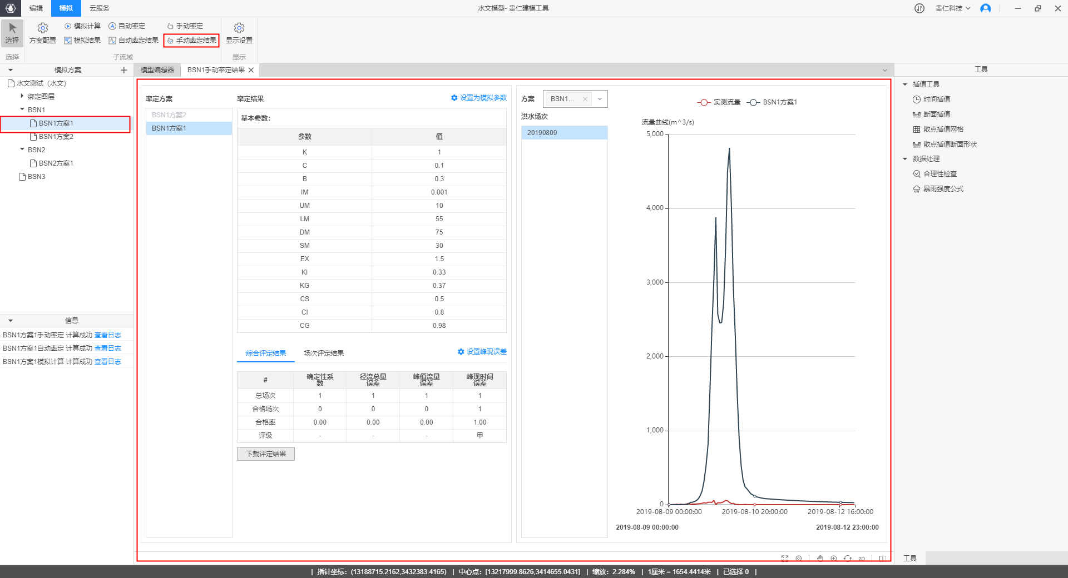The height and width of the screenshot is (578, 1068).
Task: Switch to the 场次评定结果 tab
Action: [x=324, y=353]
